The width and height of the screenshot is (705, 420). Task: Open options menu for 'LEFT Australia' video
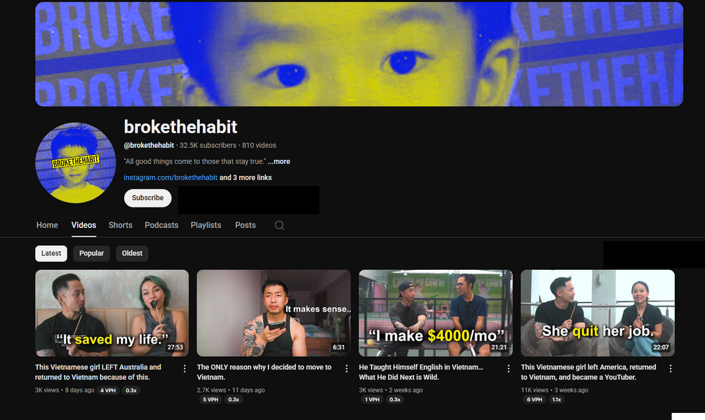(184, 368)
